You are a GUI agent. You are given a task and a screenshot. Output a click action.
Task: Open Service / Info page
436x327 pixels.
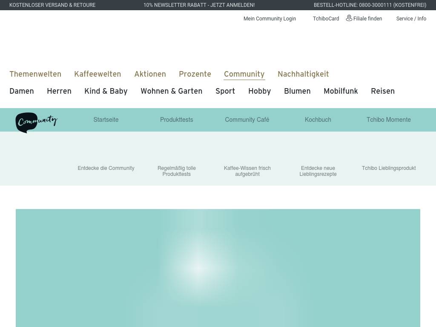coord(411,19)
